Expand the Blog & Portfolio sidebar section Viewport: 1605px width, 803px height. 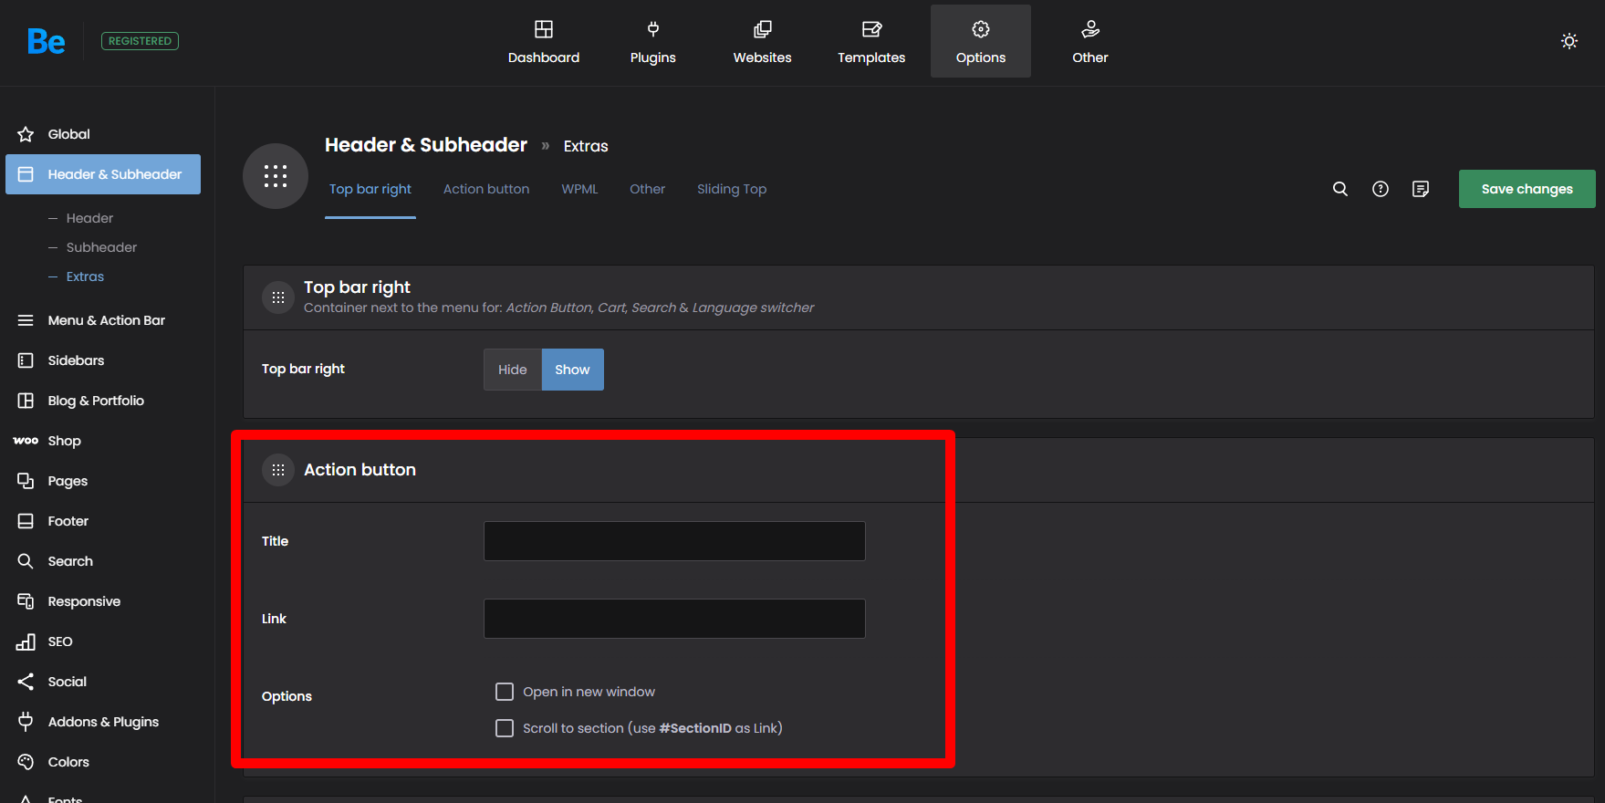[x=96, y=401]
